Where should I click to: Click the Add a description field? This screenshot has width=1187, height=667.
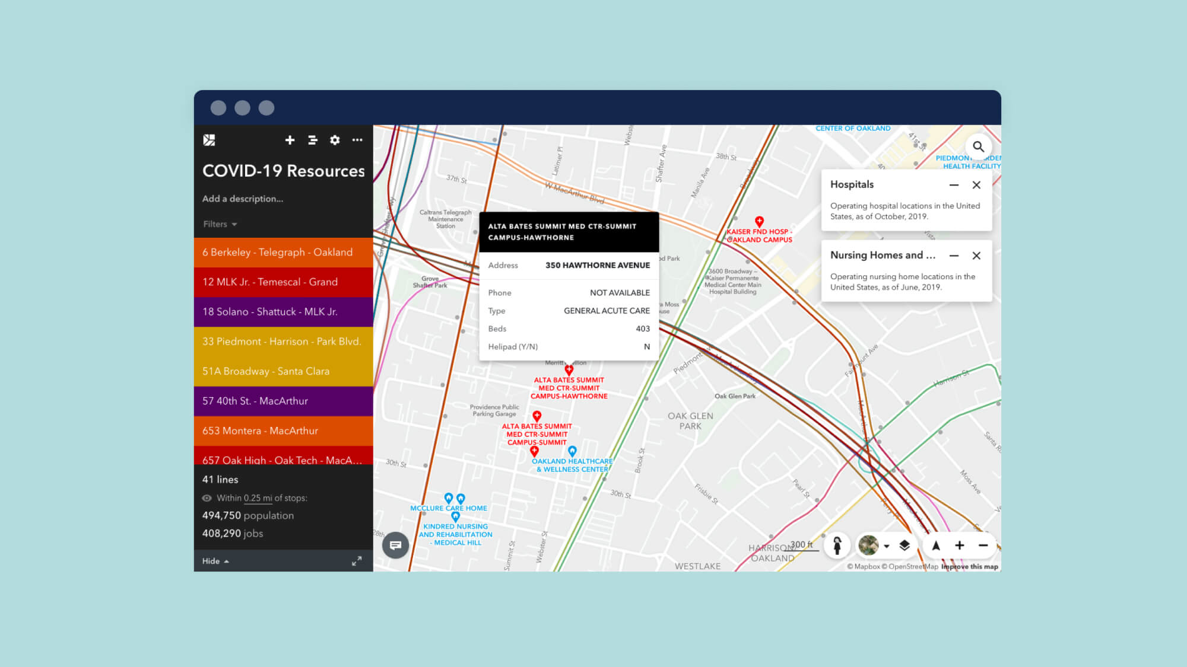(x=243, y=199)
